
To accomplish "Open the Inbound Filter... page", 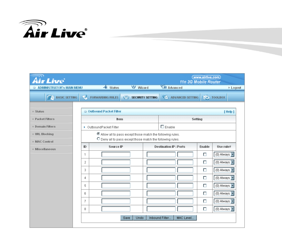I will (x=160, y=218).
